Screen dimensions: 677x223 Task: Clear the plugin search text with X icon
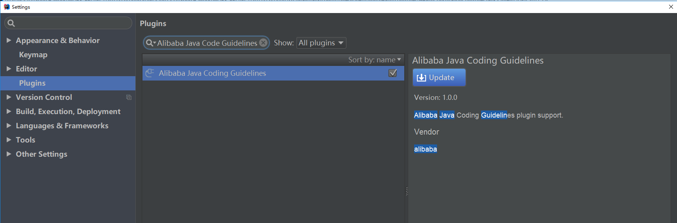click(263, 43)
